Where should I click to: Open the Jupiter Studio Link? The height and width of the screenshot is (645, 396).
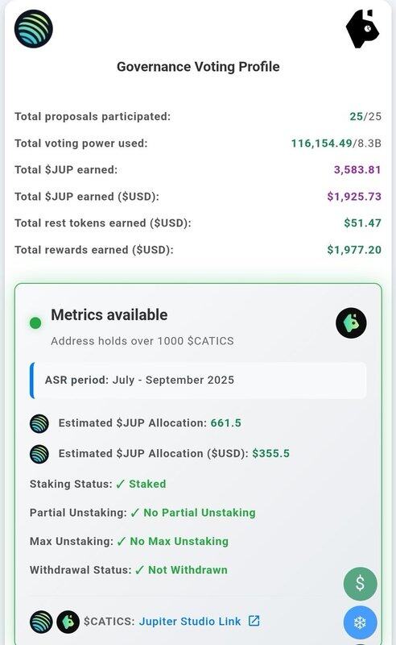click(x=190, y=621)
